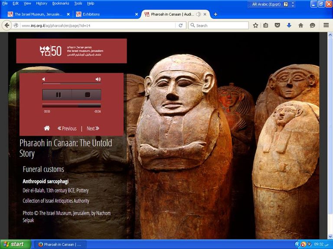
Task: Go to the audio guide home icon
Action: click(x=47, y=128)
